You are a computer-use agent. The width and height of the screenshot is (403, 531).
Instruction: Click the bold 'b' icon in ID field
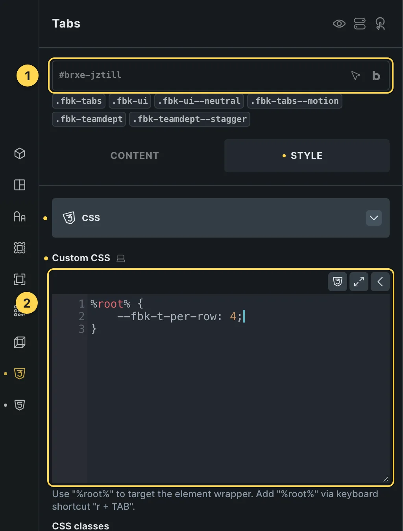(376, 76)
